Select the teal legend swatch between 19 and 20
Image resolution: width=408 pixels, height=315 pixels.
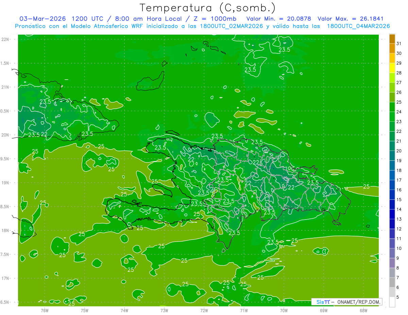[392, 156]
